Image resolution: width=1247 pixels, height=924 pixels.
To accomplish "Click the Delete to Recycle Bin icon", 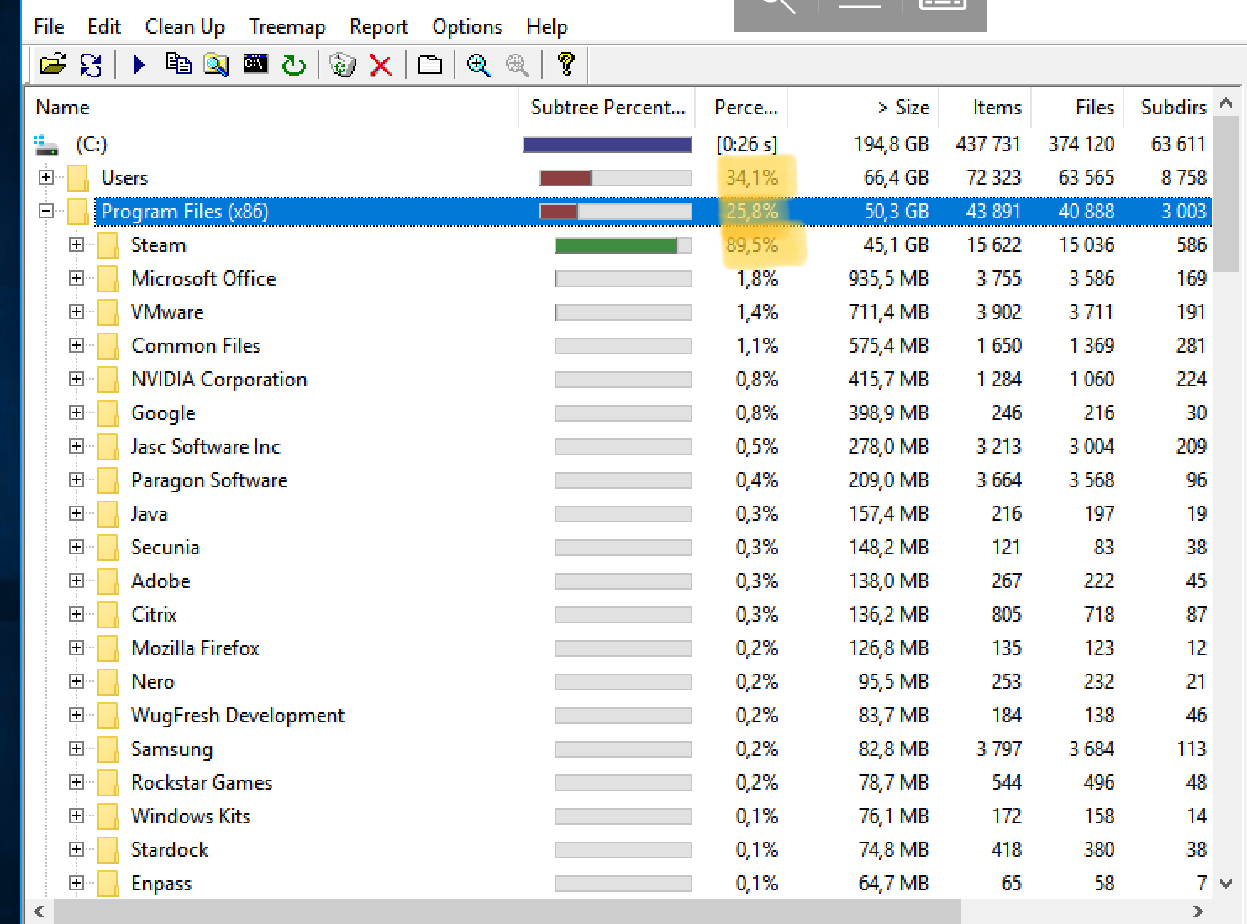I will 342,65.
